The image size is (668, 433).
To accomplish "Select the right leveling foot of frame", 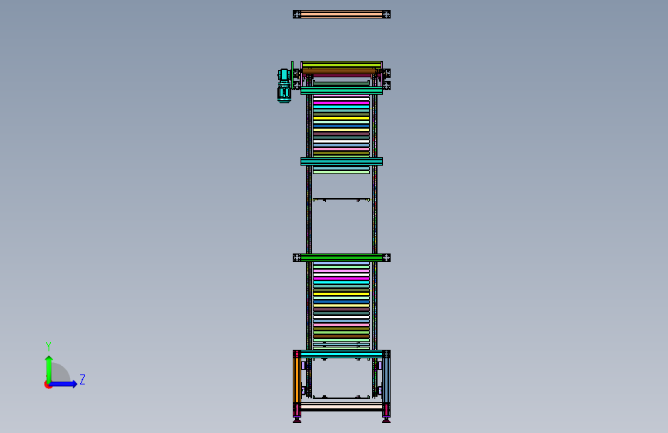I will click(387, 420).
